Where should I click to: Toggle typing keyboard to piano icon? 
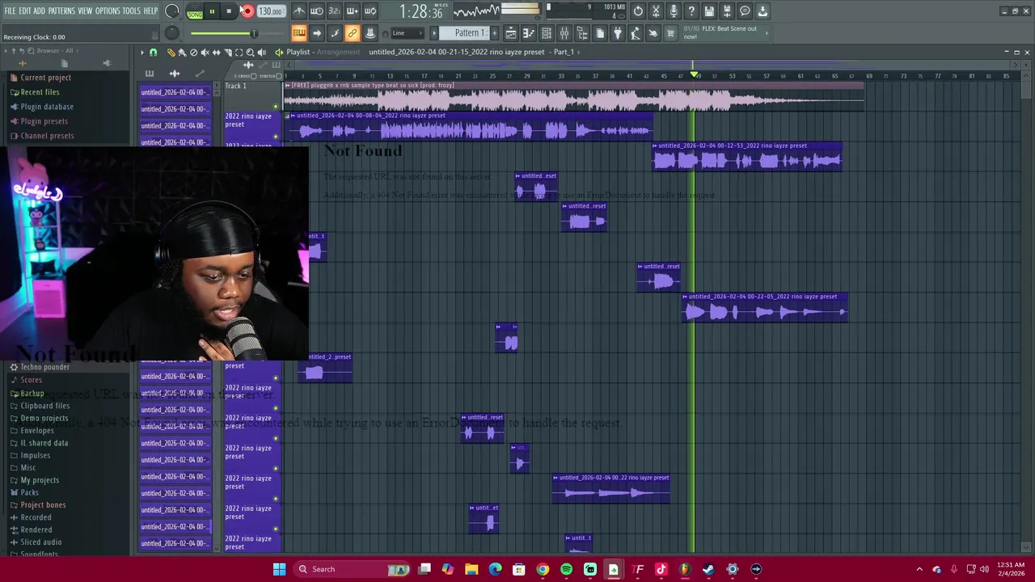click(299, 33)
